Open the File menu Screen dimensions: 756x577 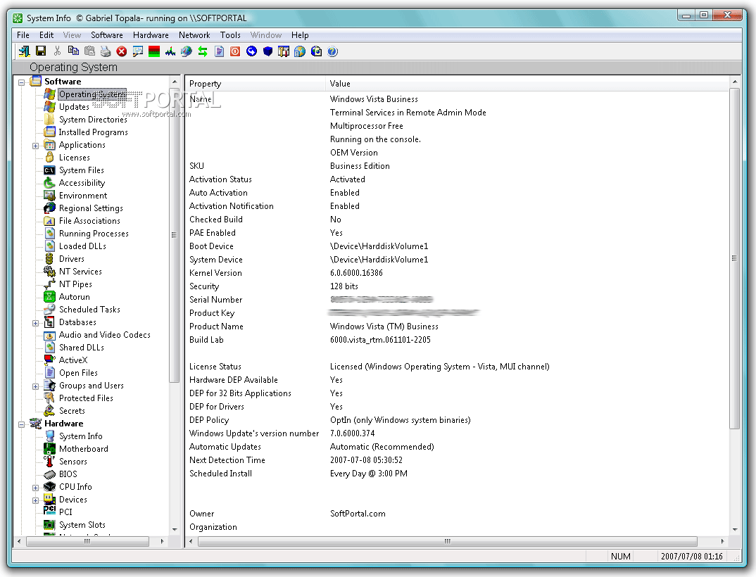23,35
